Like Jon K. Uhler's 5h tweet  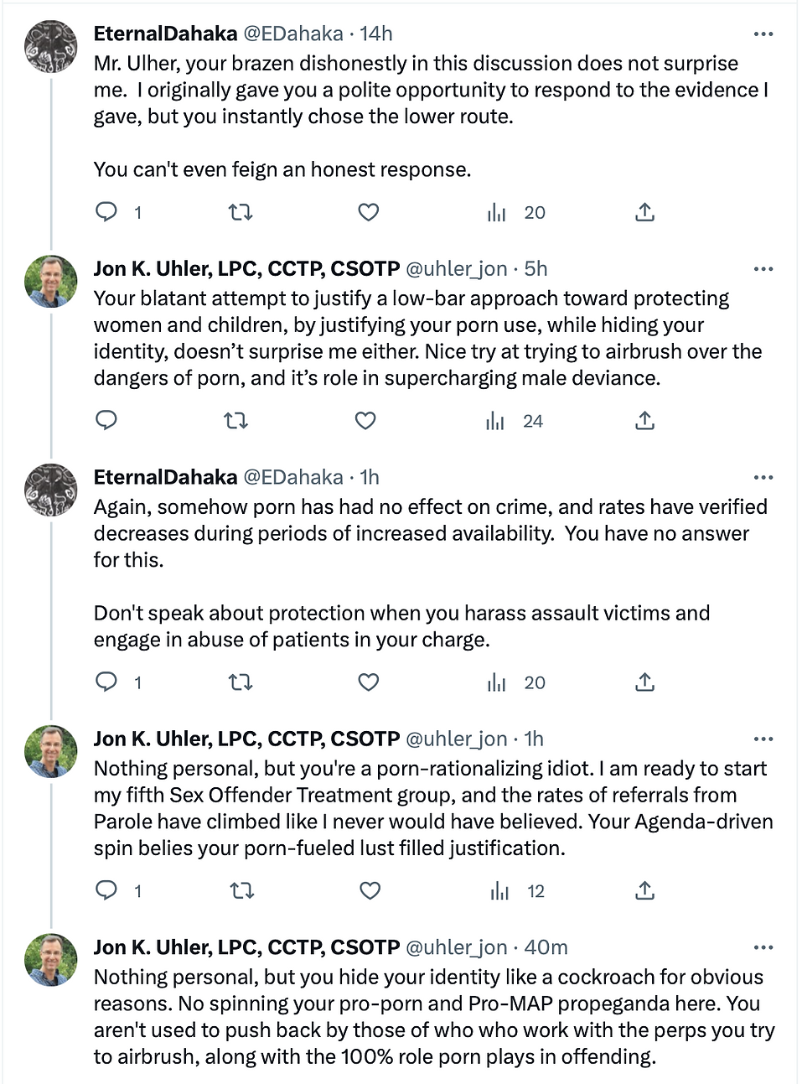click(x=365, y=420)
